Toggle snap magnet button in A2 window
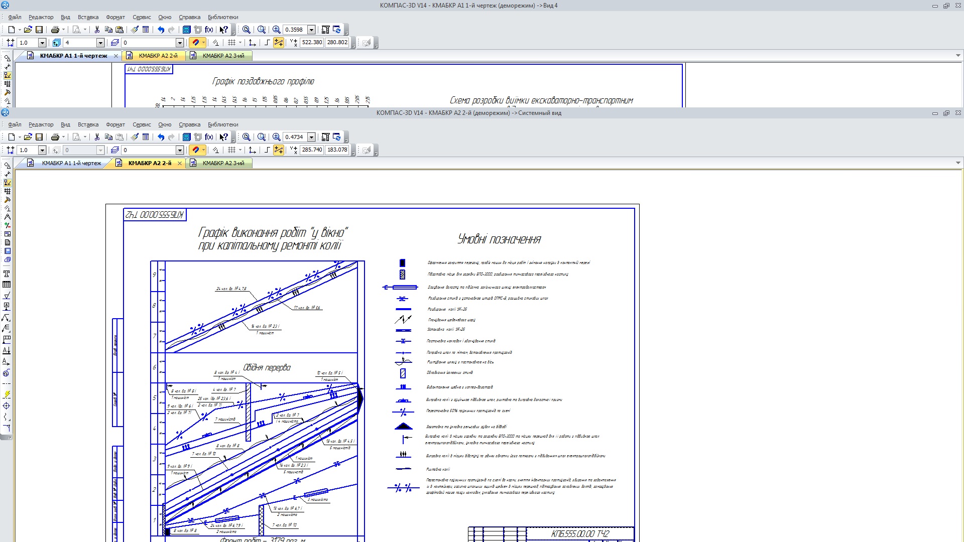Image resolution: width=964 pixels, height=542 pixels. tap(195, 150)
